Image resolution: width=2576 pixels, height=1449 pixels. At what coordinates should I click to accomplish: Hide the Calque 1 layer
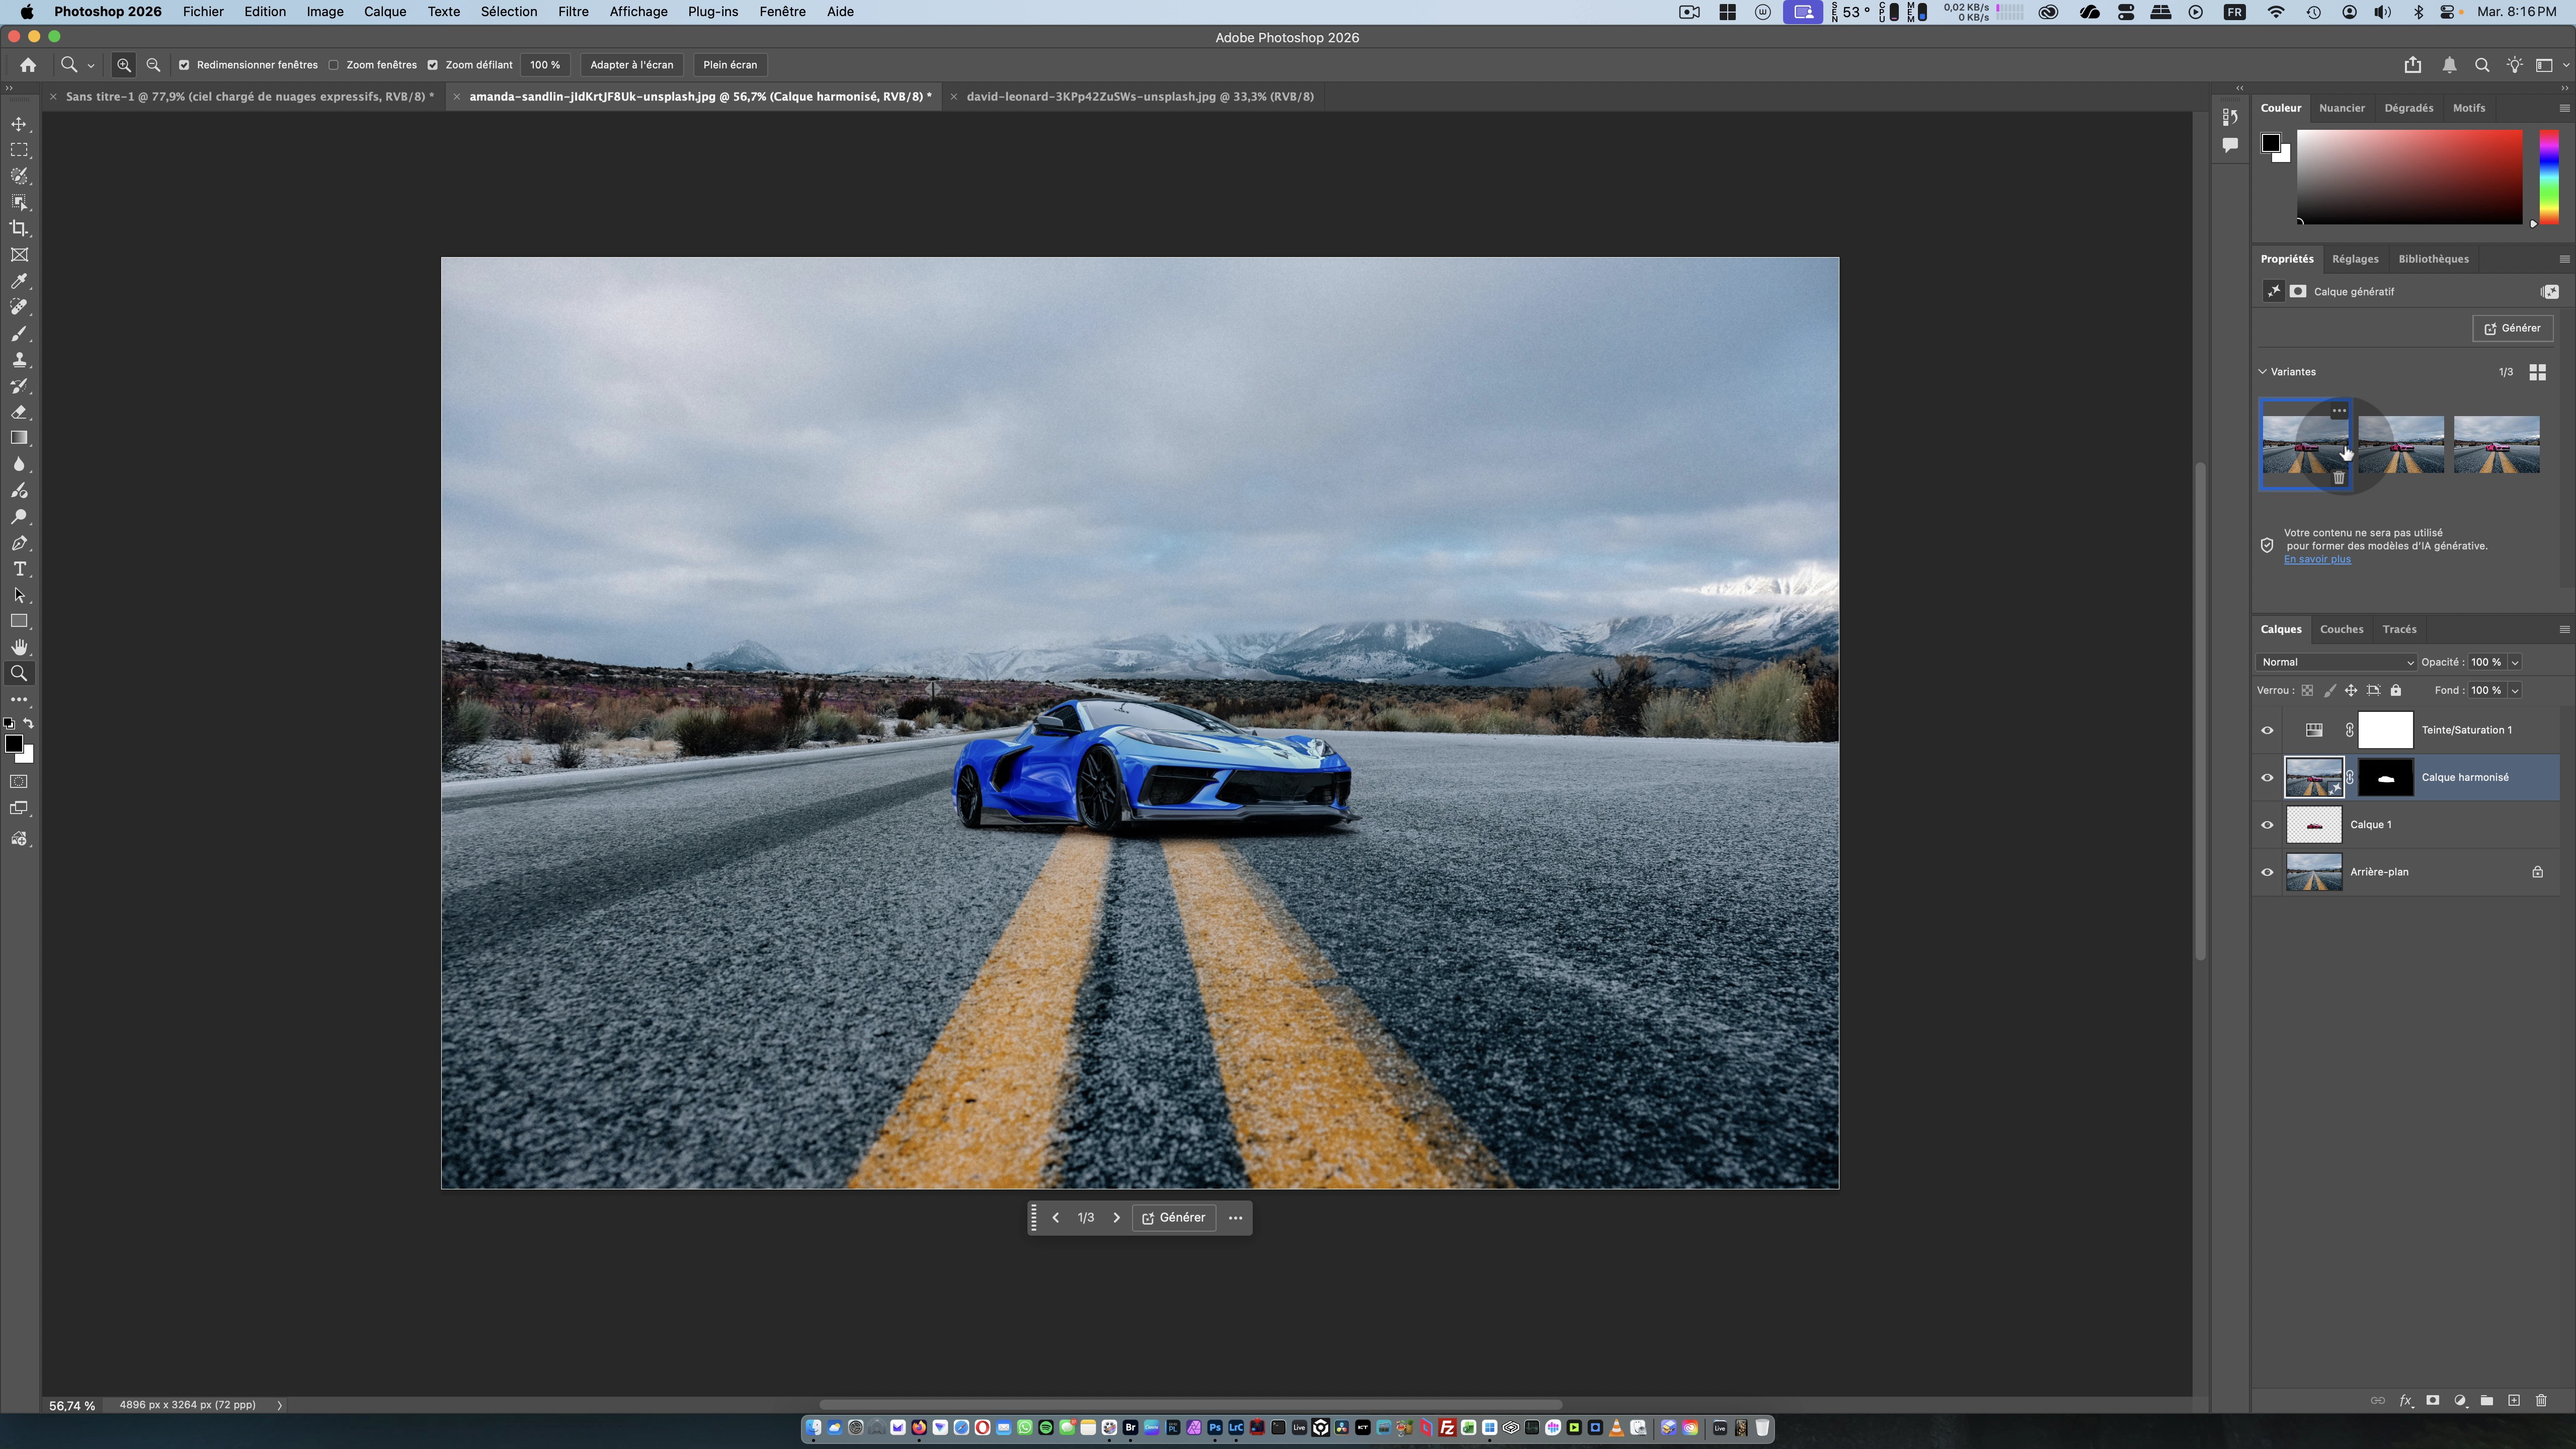(2267, 825)
